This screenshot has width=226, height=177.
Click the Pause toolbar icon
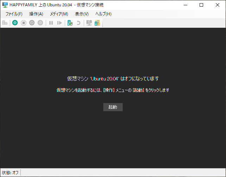click(51, 23)
